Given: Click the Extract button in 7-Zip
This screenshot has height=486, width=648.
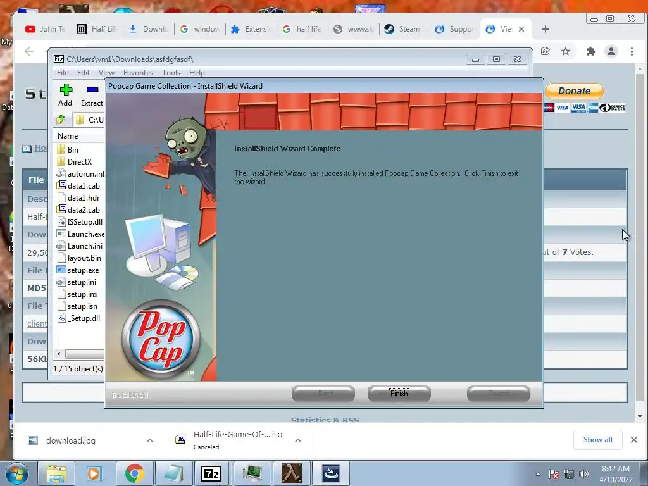Looking at the screenshot, I should (92, 95).
